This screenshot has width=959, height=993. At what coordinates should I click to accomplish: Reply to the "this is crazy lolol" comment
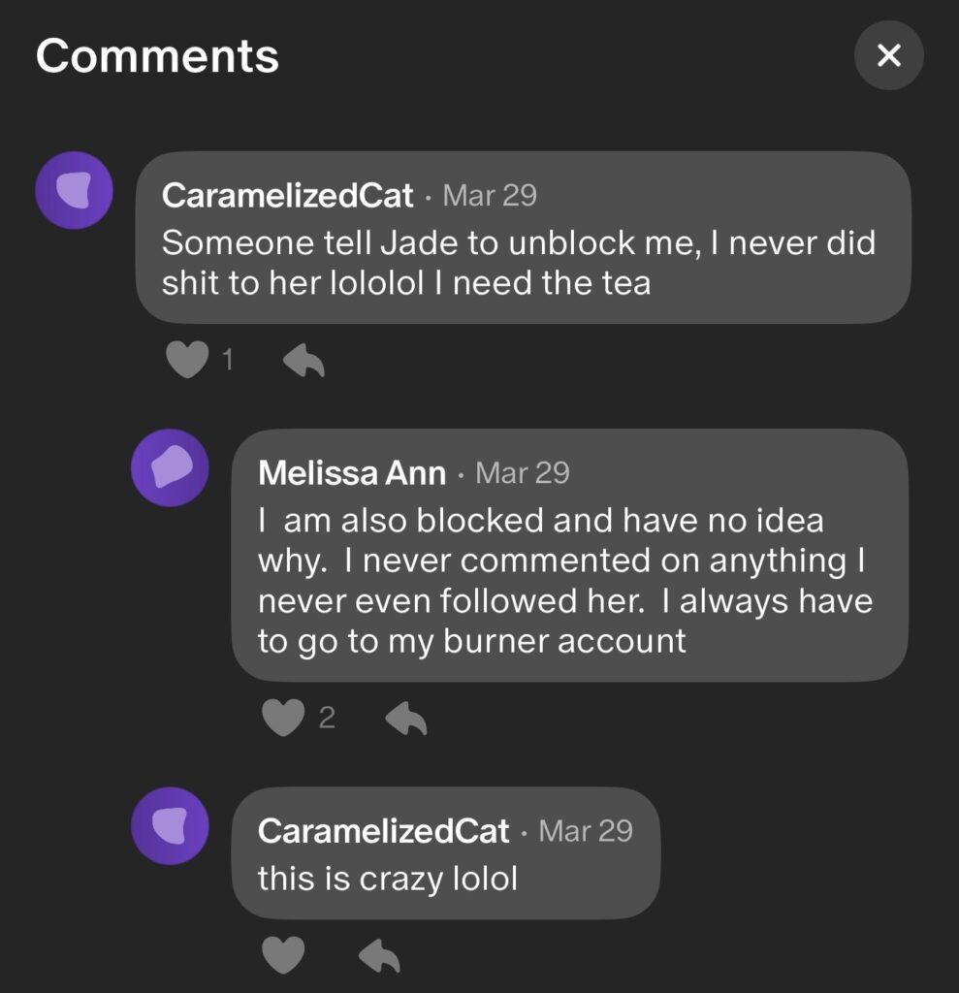coord(379,954)
